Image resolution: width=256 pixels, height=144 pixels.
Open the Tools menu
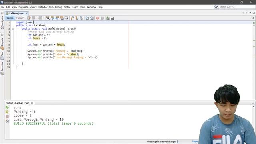82,7
